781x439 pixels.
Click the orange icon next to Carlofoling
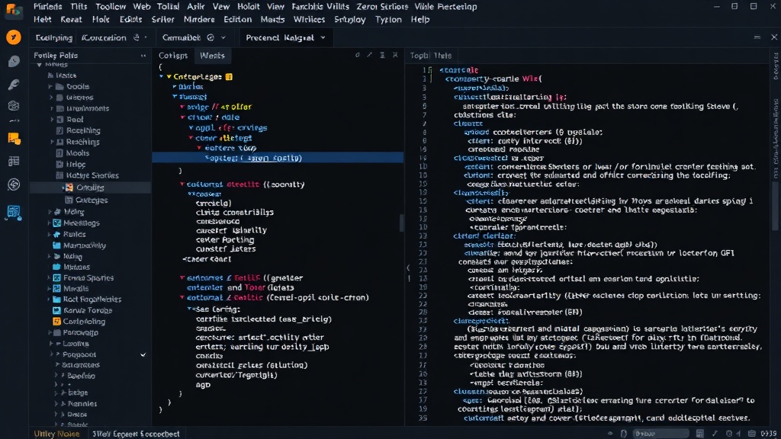click(56, 322)
